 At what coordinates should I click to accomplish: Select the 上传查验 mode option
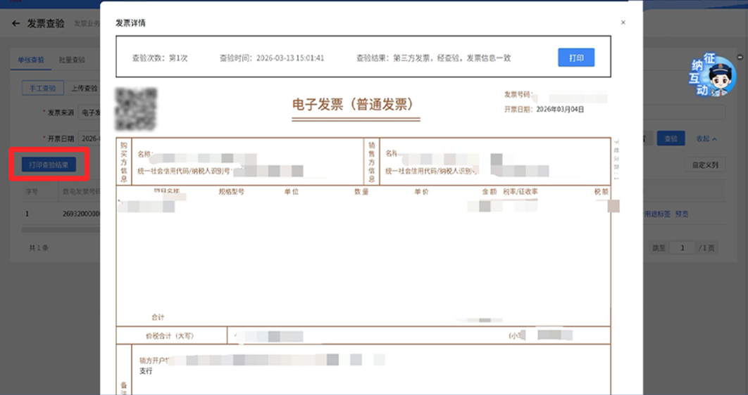(x=85, y=88)
